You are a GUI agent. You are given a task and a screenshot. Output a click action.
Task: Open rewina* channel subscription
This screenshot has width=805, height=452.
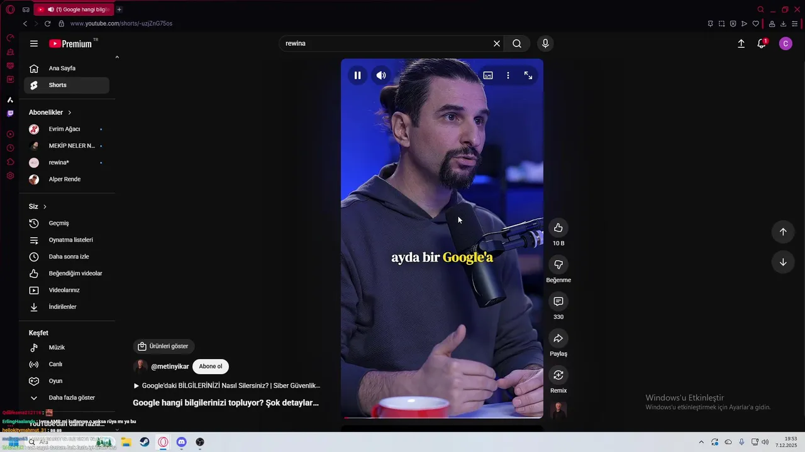[x=67, y=163]
